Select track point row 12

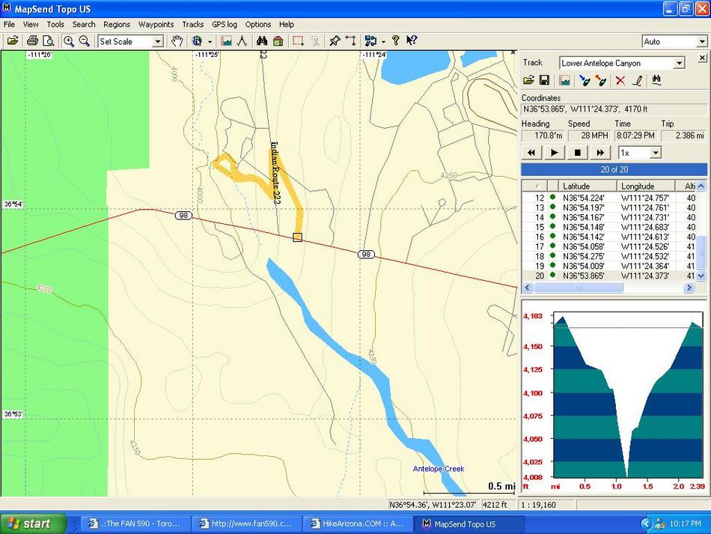point(609,198)
